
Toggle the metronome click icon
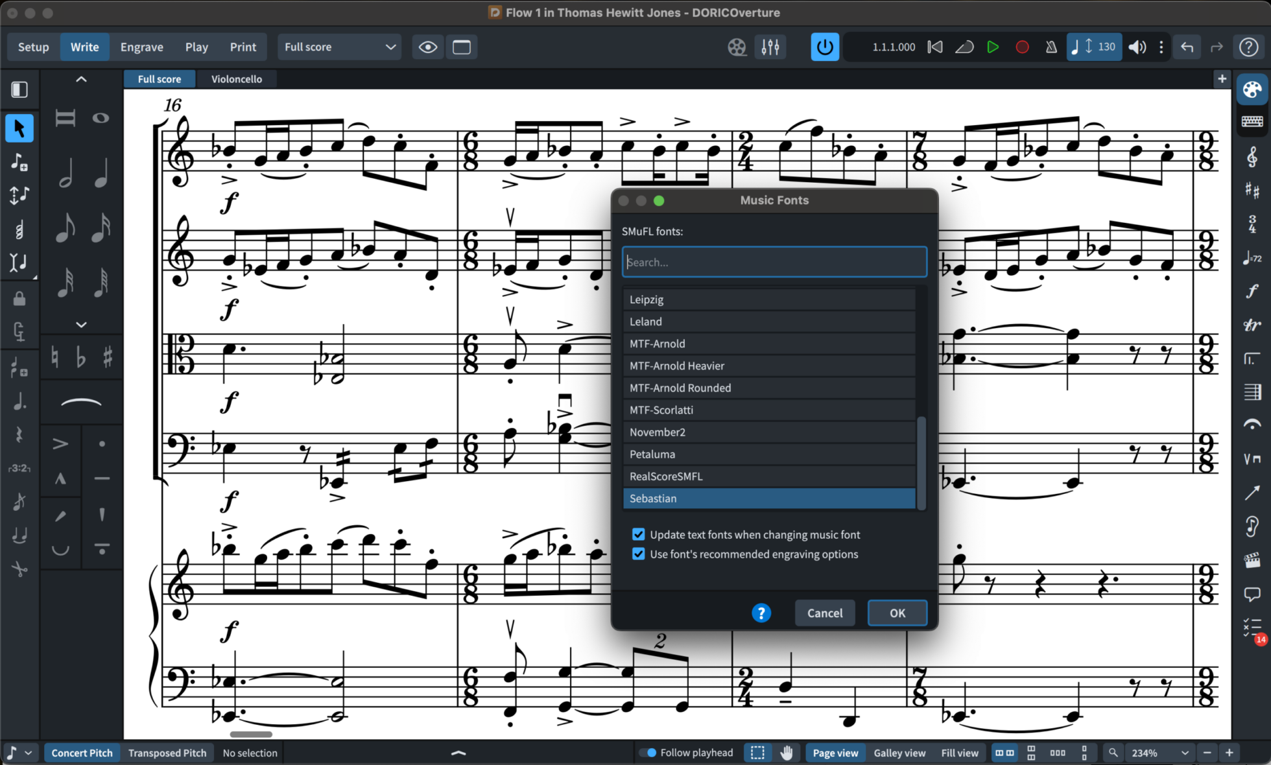(x=1051, y=47)
